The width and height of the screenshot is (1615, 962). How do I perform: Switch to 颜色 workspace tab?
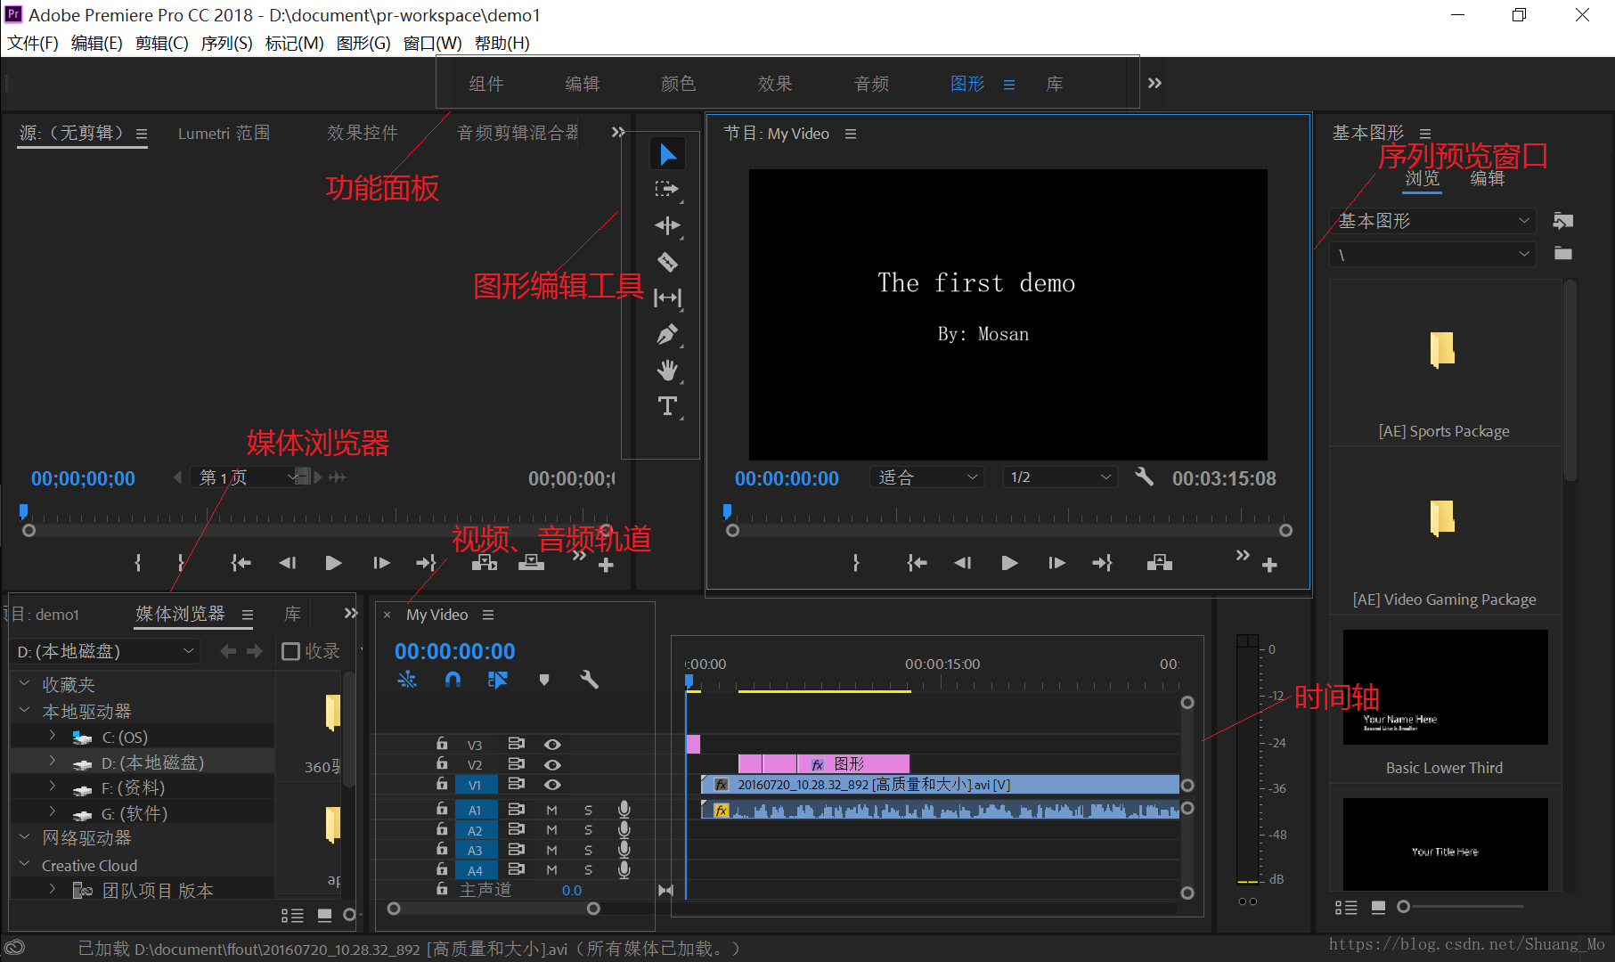679,84
